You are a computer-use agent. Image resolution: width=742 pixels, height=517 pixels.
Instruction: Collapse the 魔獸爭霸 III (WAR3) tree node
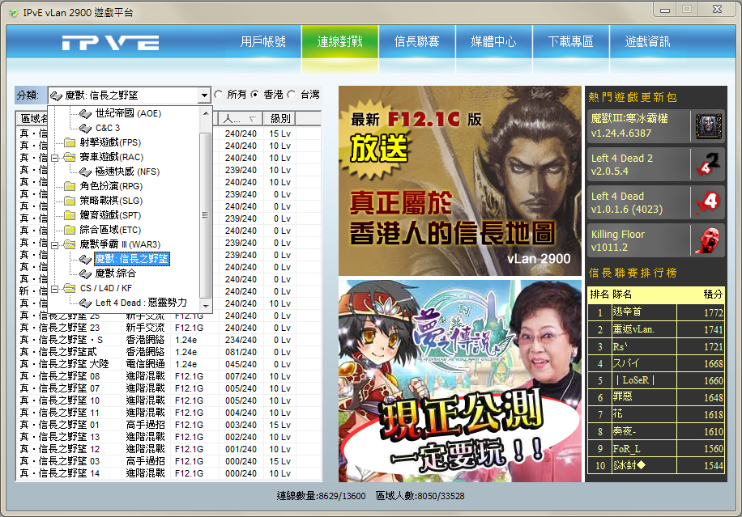[x=54, y=244]
